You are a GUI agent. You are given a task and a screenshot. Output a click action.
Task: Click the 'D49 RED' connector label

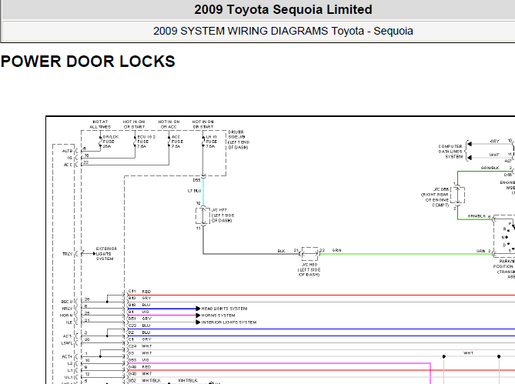(x=139, y=367)
